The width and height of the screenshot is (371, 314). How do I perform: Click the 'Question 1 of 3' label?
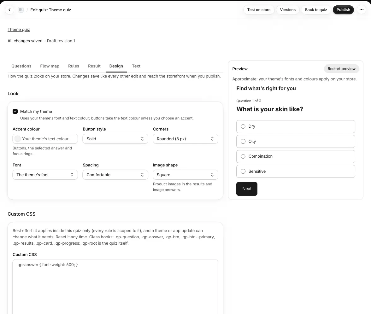[249, 101]
